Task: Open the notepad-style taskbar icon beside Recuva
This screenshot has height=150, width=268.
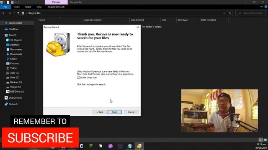Action: point(129,146)
